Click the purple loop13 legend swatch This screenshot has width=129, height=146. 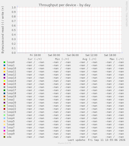click(x=4, y=78)
